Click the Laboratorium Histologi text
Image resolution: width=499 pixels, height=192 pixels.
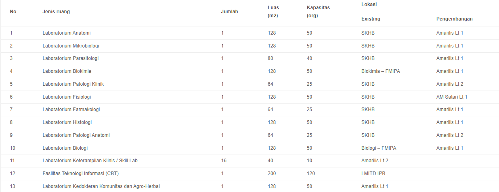tap(67, 122)
